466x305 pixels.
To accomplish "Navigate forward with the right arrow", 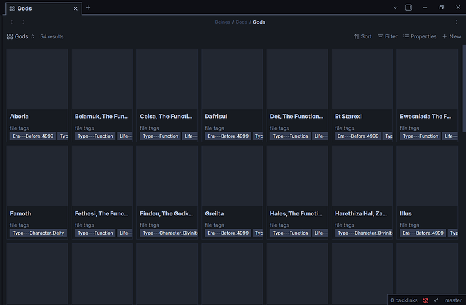I will click(x=23, y=22).
